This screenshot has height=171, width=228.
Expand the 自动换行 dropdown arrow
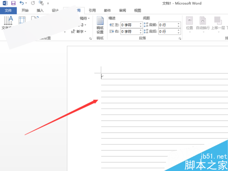click(x=203, y=32)
